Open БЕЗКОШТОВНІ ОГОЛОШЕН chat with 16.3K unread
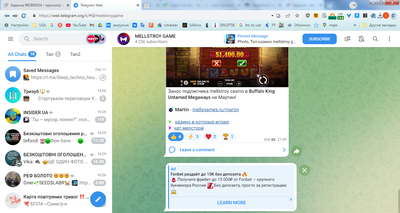Screen dimensions: 400x213 click(56, 158)
